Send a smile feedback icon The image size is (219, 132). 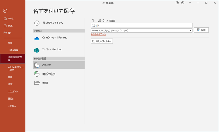[177, 3]
